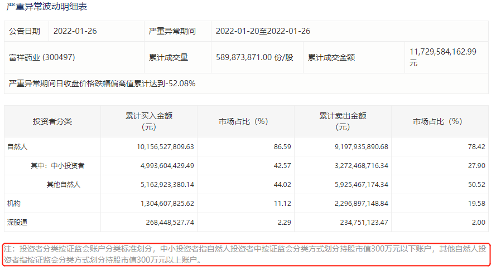Click the 累计买入金额 (元) header

click(148, 121)
